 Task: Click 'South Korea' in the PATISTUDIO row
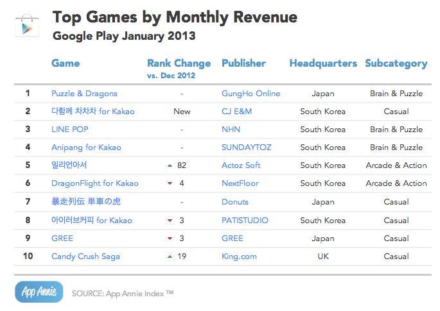(x=323, y=220)
